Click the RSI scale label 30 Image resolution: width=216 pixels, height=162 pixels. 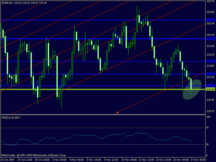click(207, 144)
